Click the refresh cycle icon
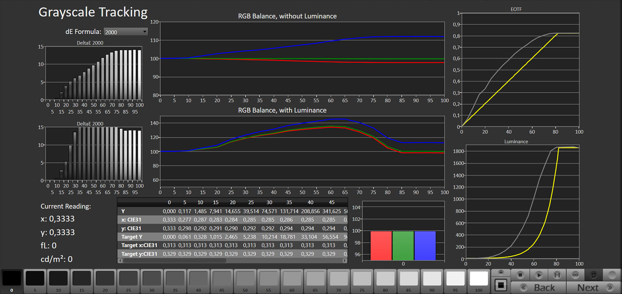 click(593, 275)
